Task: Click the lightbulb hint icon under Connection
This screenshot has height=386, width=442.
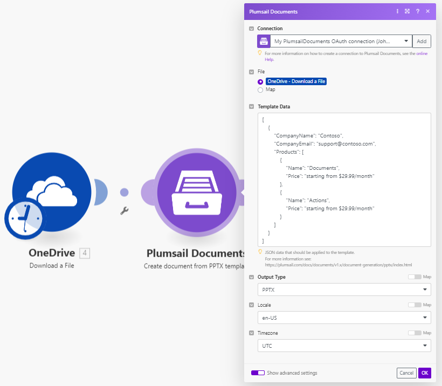Action: pos(260,53)
